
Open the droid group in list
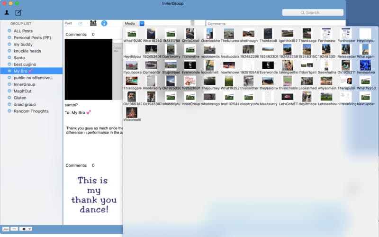(x=25, y=104)
